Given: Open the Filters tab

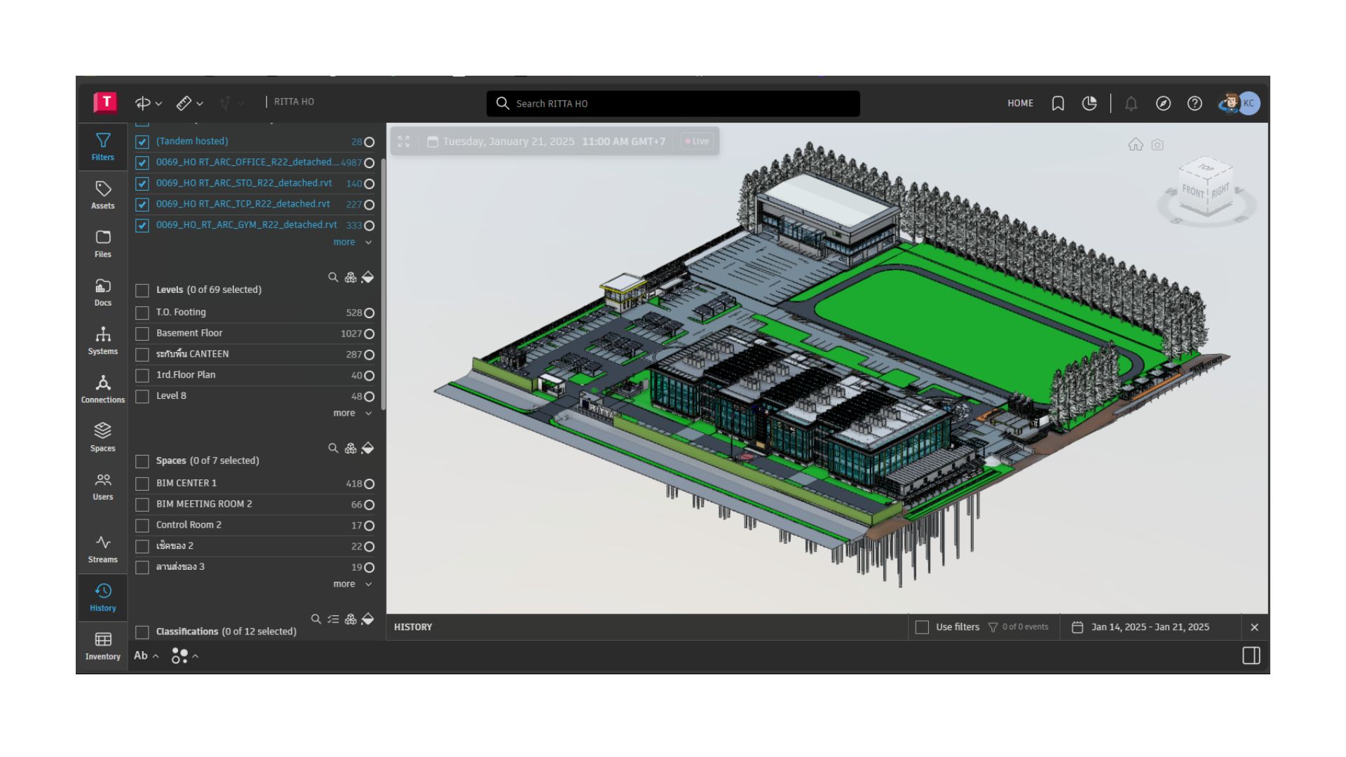Looking at the screenshot, I should pos(102,146).
